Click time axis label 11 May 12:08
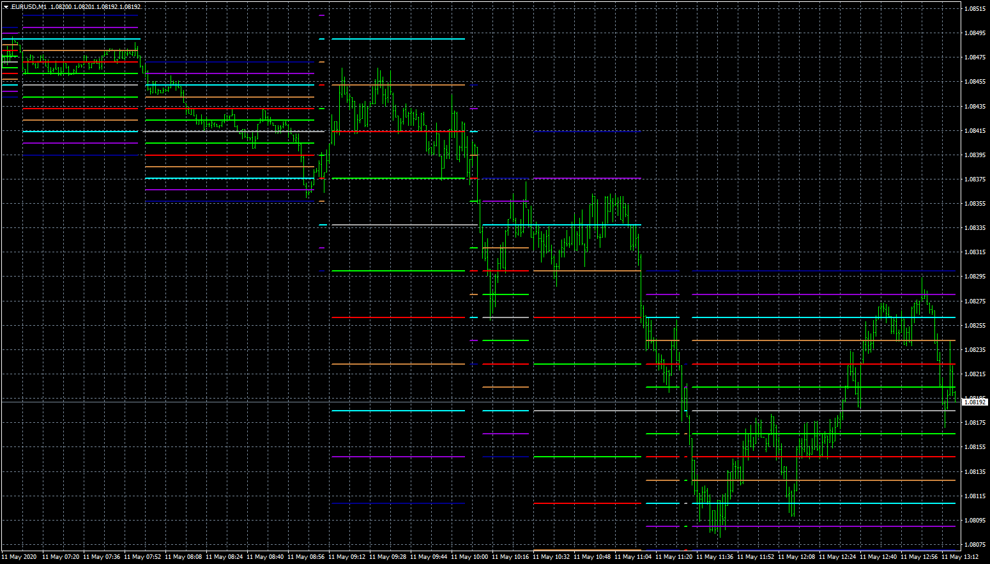 point(796,557)
